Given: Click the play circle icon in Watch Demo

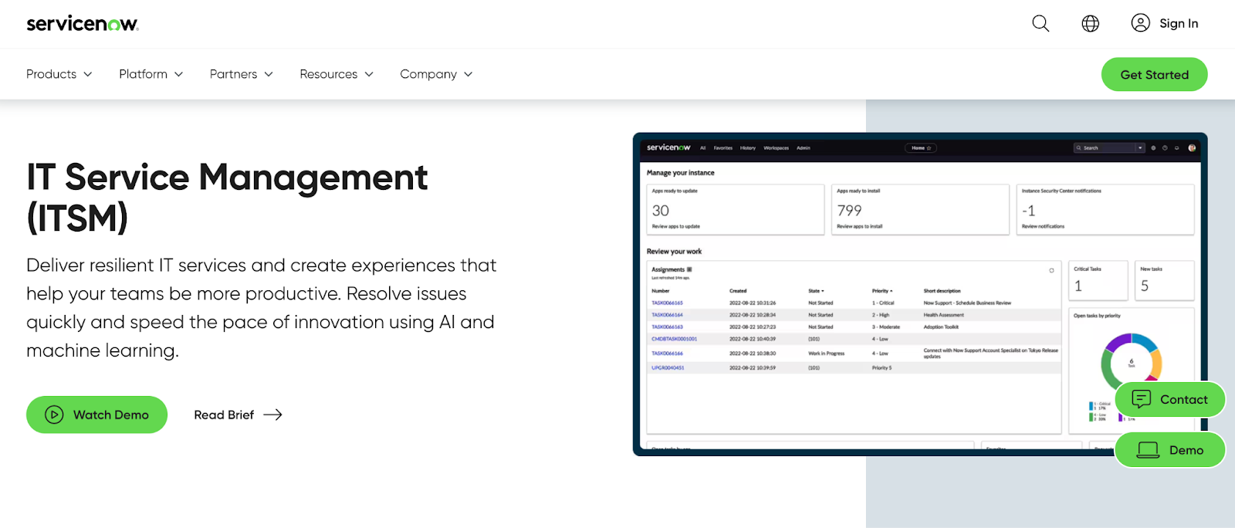Looking at the screenshot, I should tap(54, 415).
